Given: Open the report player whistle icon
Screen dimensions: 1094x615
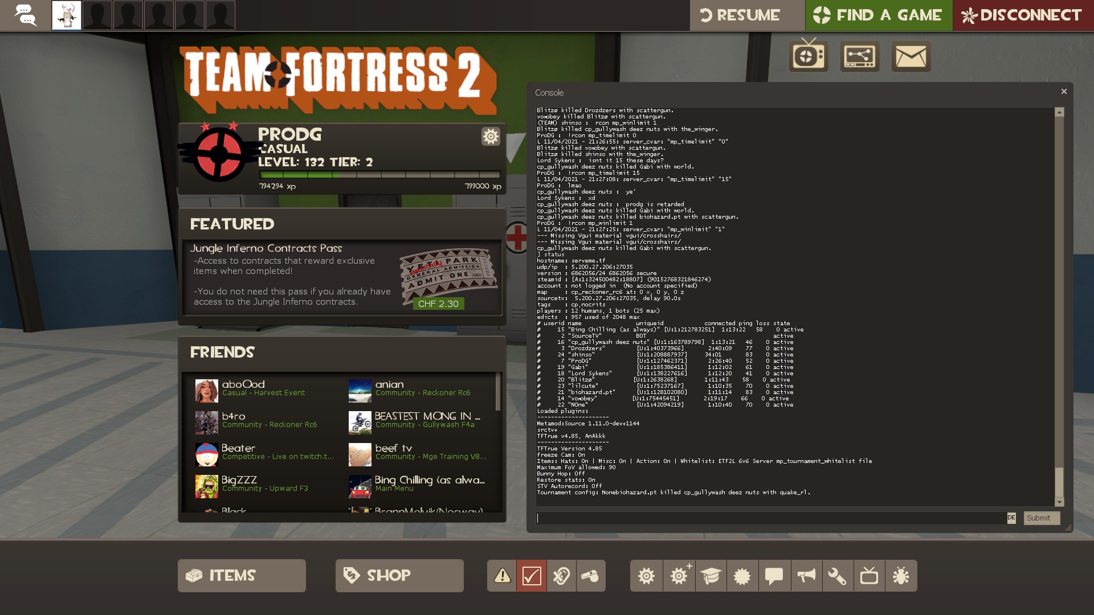Looking at the screenshot, I should point(591,576).
